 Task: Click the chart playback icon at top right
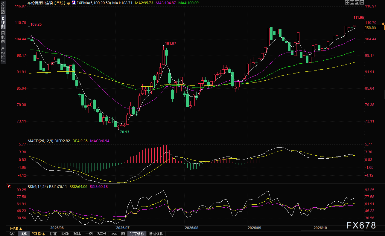coord(357,2)
